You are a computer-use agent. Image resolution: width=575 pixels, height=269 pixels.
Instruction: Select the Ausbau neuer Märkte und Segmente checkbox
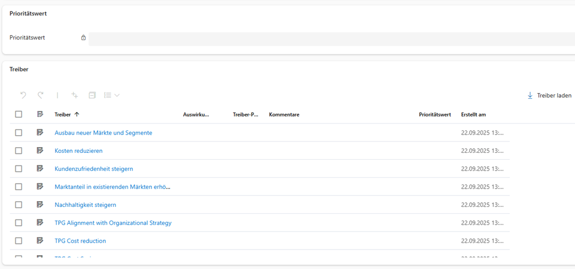18,133
